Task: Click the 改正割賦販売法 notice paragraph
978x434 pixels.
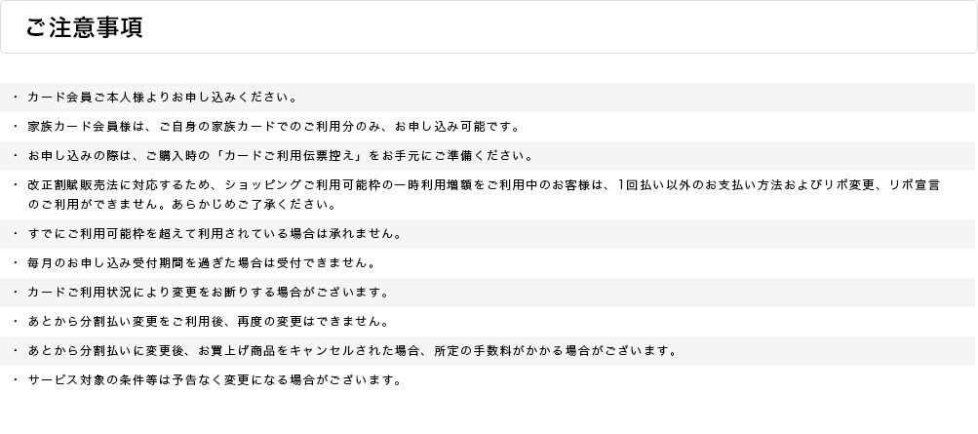Action: click(488, 194)
